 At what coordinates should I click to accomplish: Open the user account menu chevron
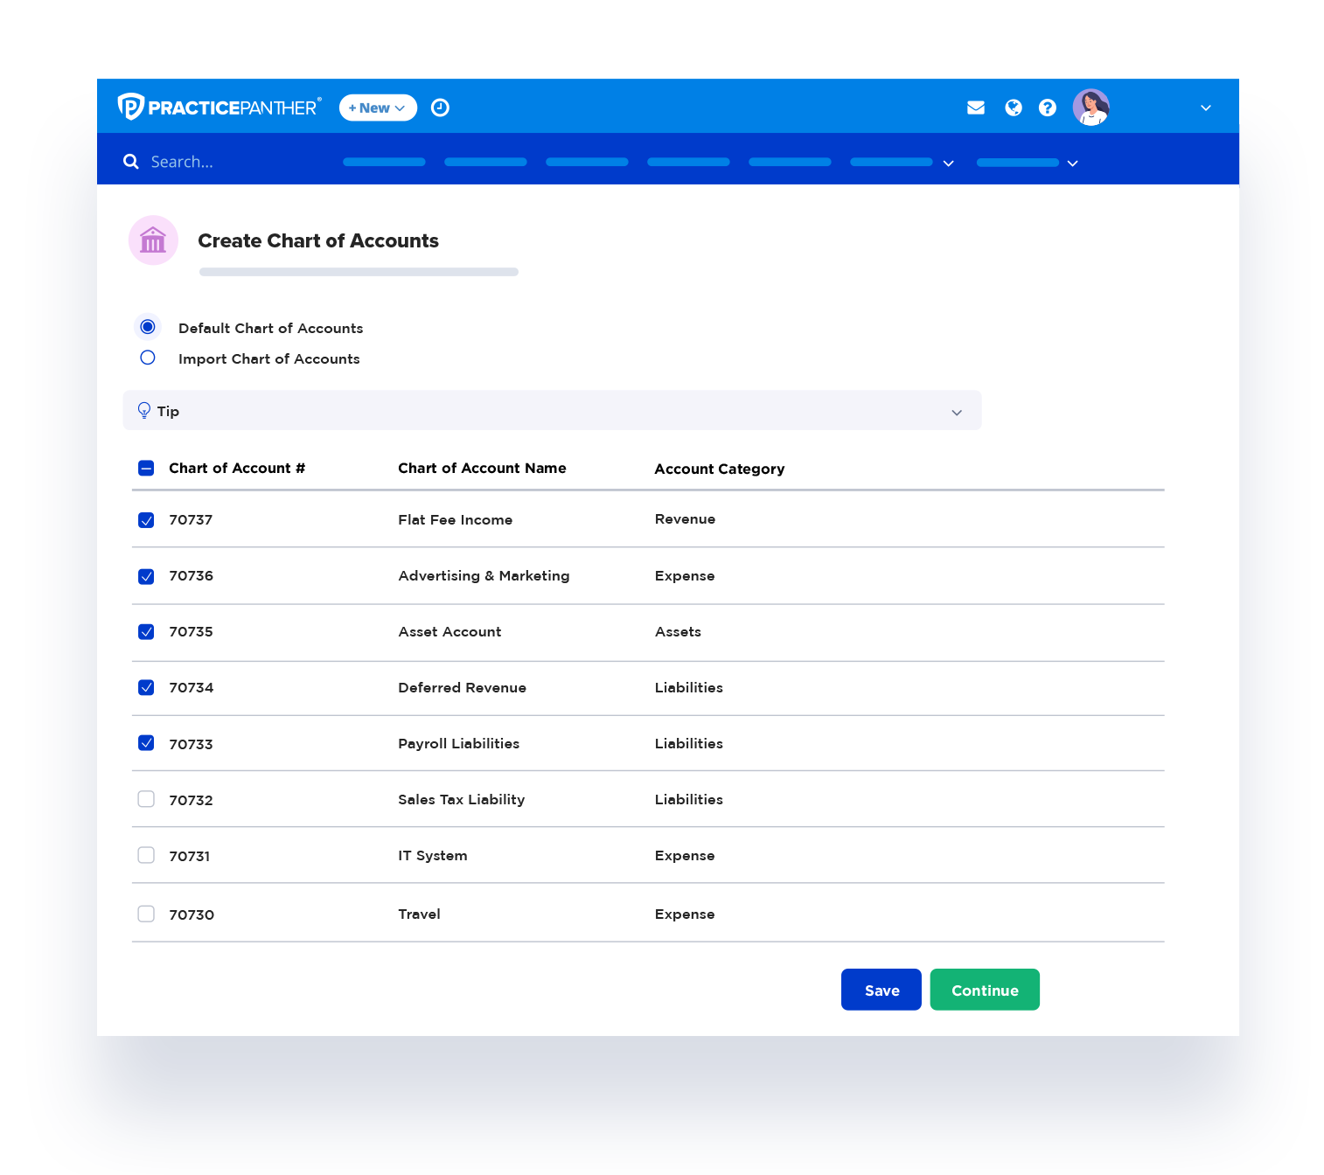pyautogui.click(x=1205, y=108)
